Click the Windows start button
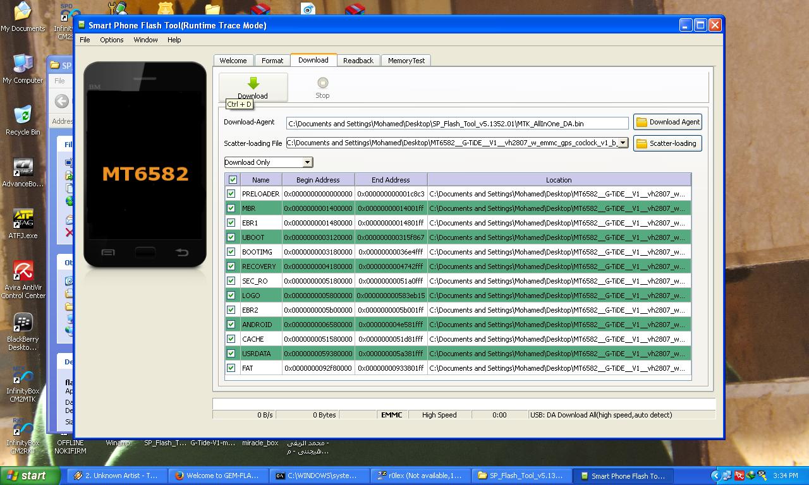 pyautogui.click(x=30, y=476)
